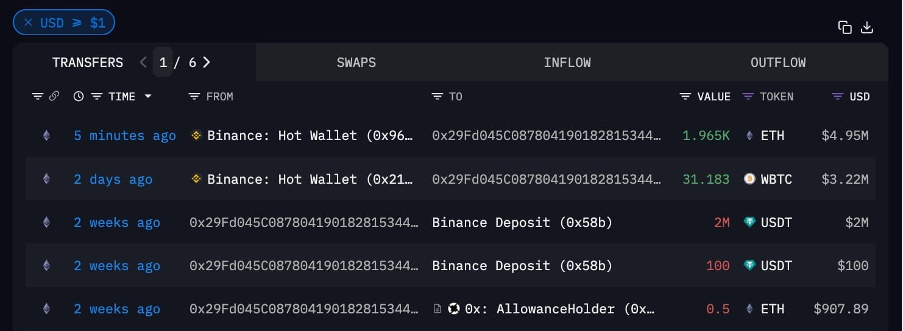This screenshot has height=331, width=903.
Task: Click the download icon above the table
Action: [x=866, y=27]
